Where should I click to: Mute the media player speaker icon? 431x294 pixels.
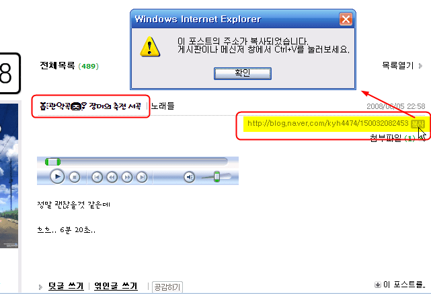pos(190,178)
